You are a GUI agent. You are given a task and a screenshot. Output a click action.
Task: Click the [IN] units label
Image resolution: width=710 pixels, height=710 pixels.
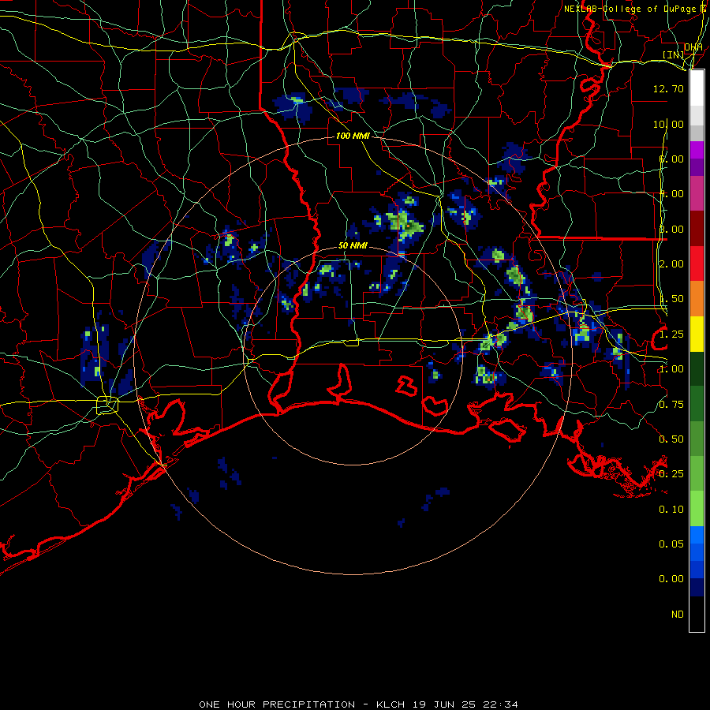(674, 54)
